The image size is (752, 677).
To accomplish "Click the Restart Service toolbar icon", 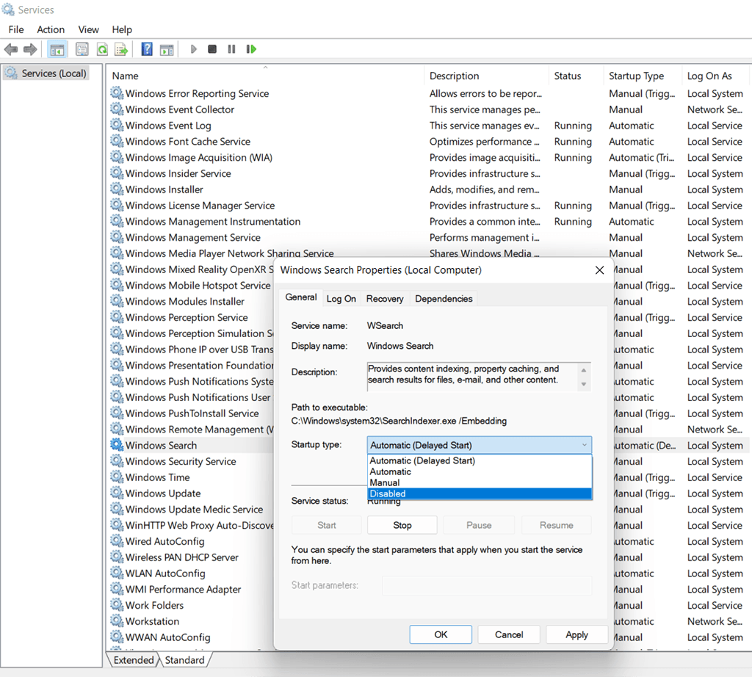I will click(251, 49).
